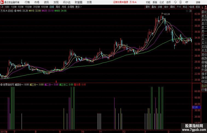The height and width of the screenshot is (133, 207).
Task: Open the 多周期 multi-period view
Action: tap(71, 7)
